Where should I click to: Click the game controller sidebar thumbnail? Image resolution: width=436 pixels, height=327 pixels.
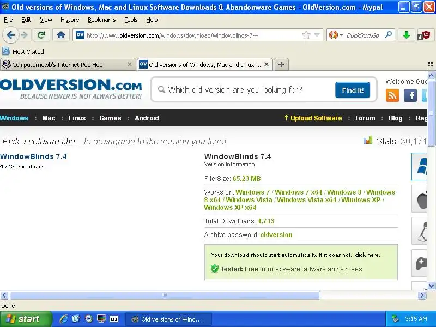(419, 263)
